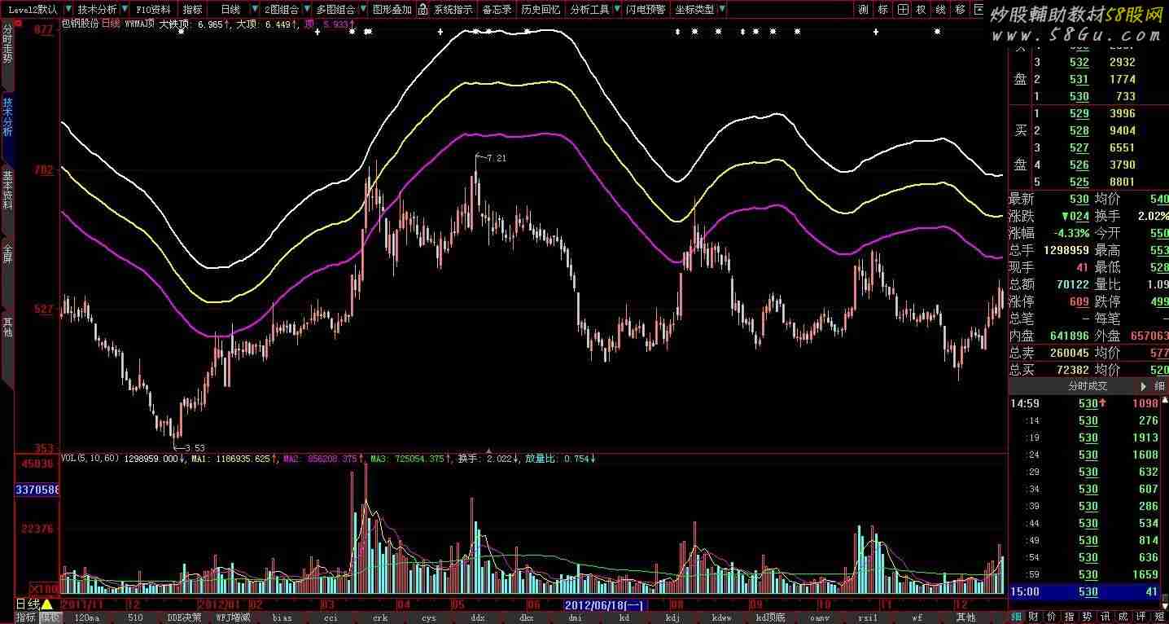Select the 财 finance tab icon
The image size is (1169, 624).
click(1033, 617)
